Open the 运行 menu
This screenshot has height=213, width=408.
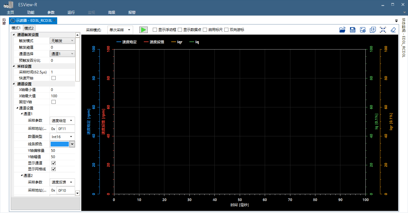(71, 13)
